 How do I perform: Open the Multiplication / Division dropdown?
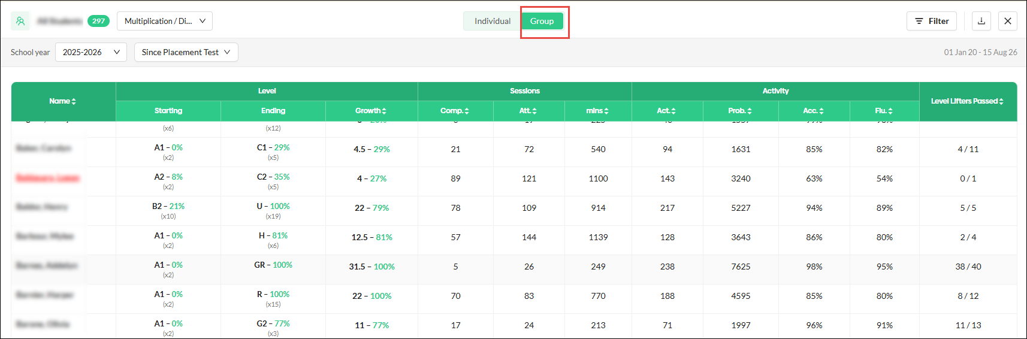165,21
